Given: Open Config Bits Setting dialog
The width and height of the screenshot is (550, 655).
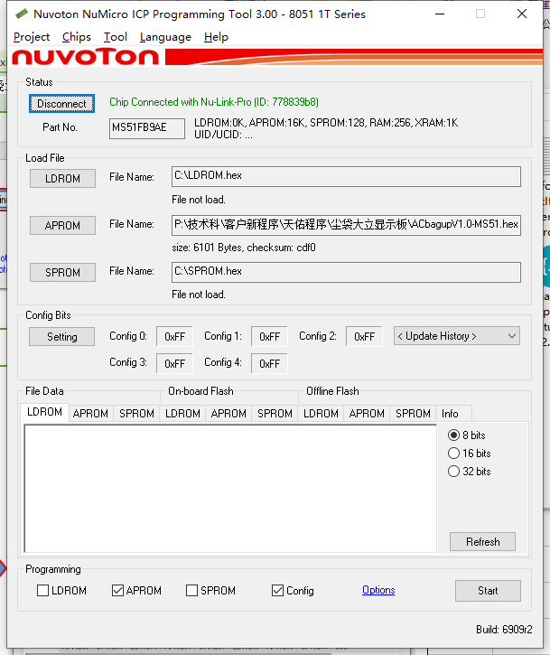Looking at the screenshot, I should click(61, 337).
